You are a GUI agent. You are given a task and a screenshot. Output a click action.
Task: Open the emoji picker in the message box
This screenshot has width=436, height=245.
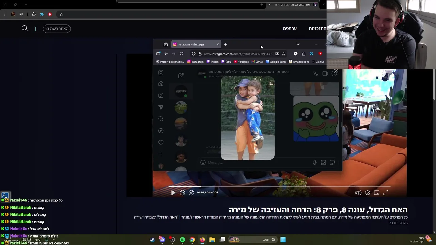[203, 163]
